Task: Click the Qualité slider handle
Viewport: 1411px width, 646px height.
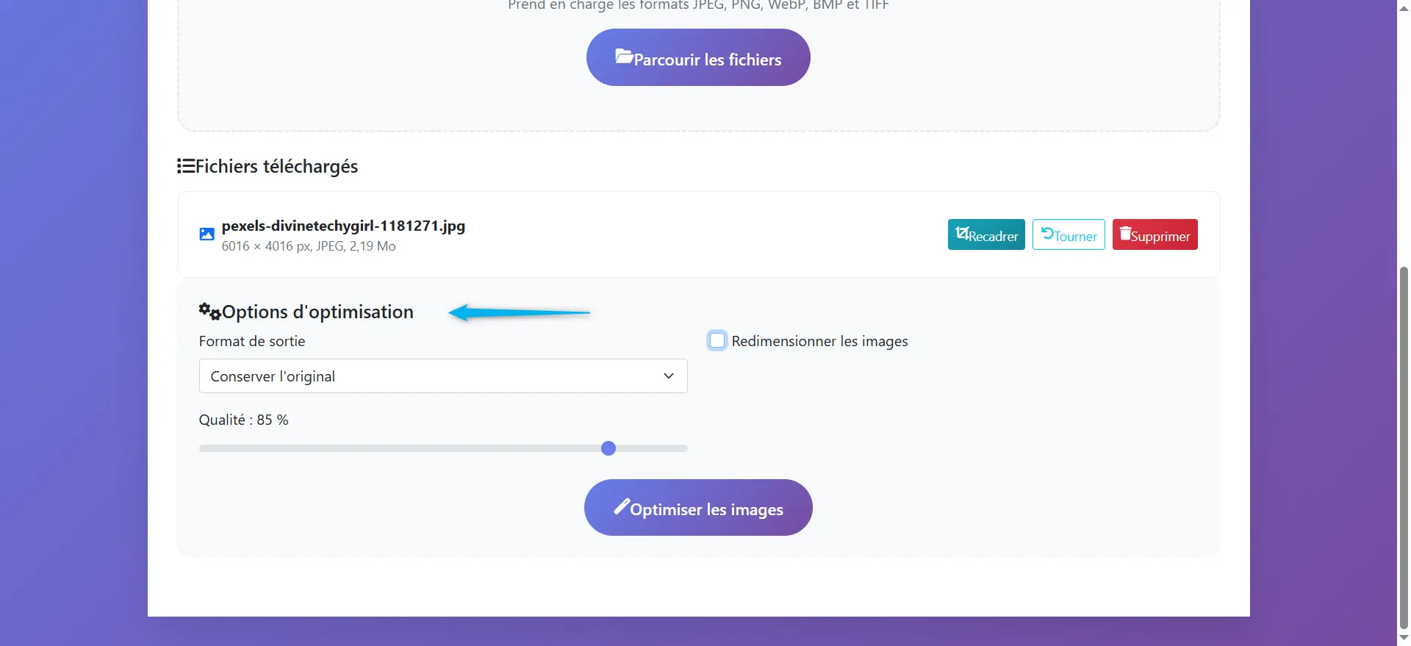Action: tap(608, 448)
